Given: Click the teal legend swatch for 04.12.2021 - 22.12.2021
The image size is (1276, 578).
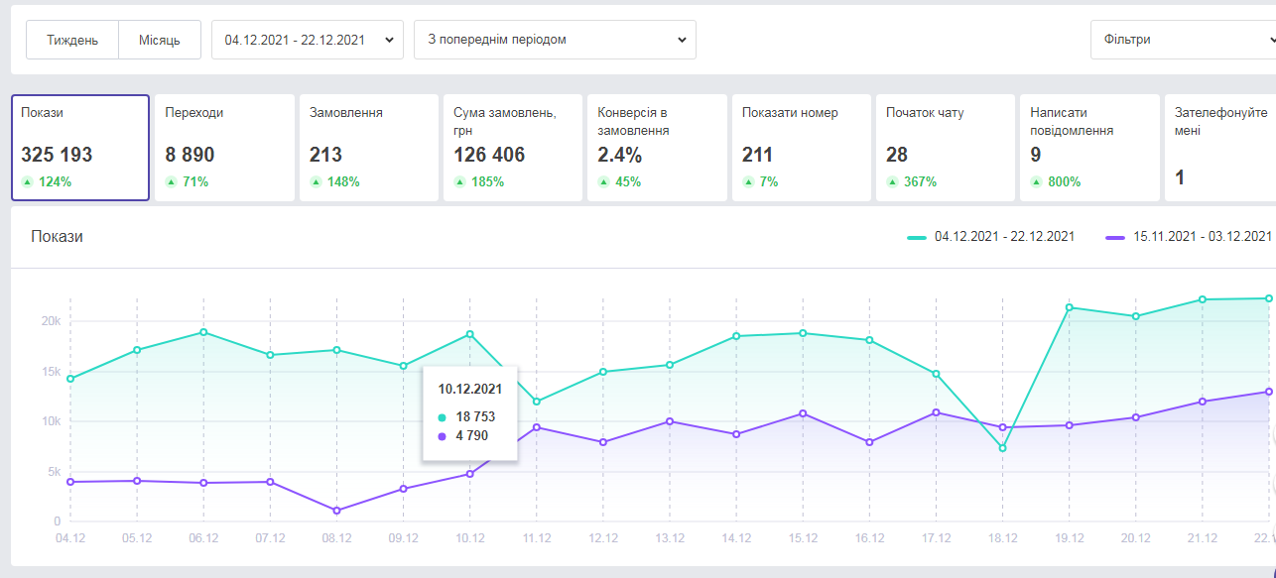Looking at the screenshot, I should [917, 238].
